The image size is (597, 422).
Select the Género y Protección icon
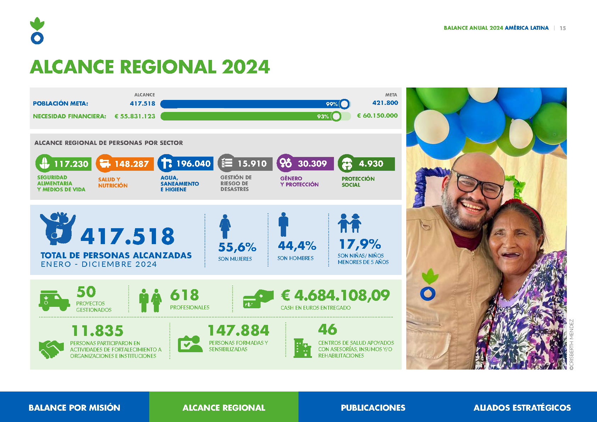(286, 164)
